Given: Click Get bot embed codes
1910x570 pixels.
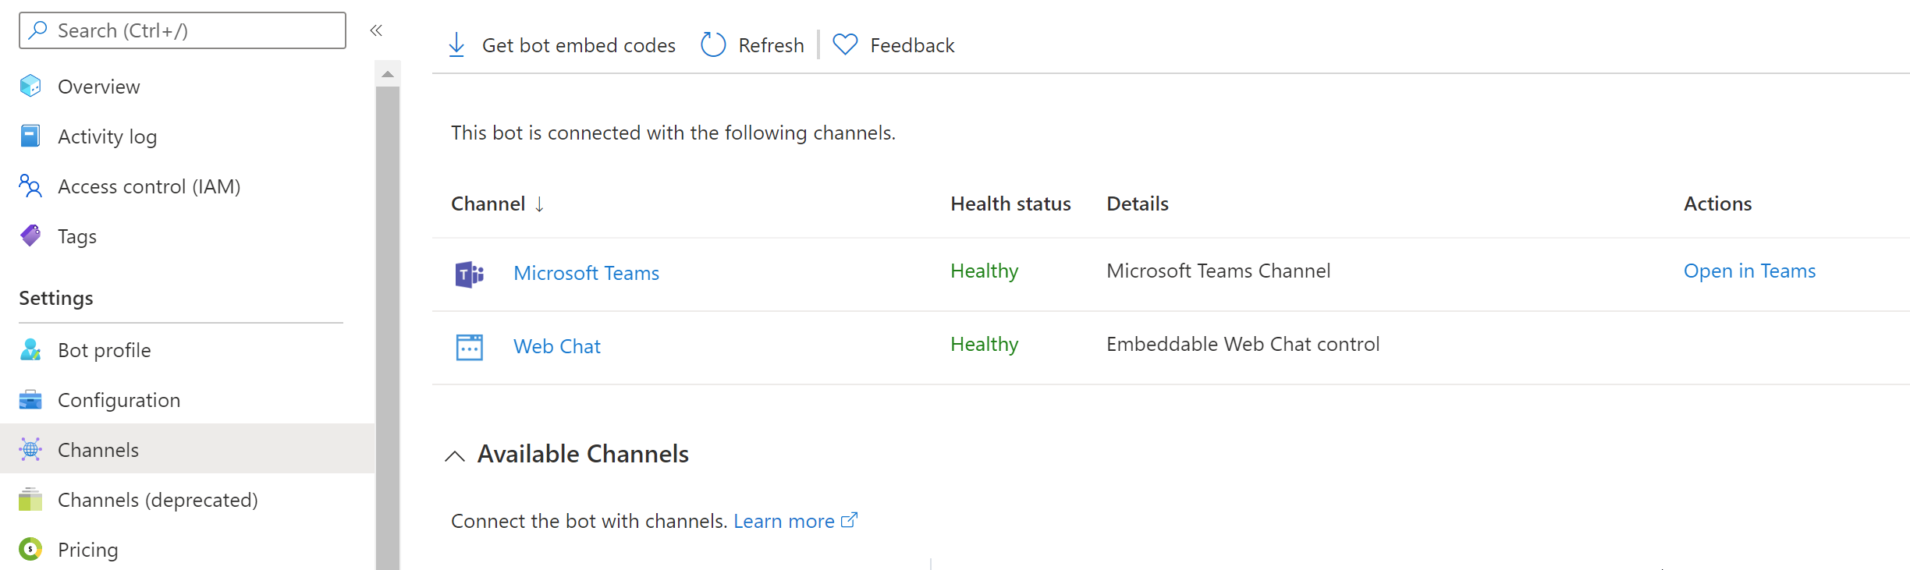Looking at the screenshot, I should 579,45.
